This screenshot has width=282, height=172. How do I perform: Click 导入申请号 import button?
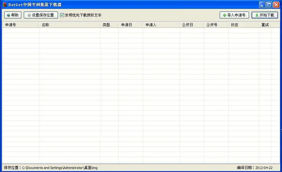tap(234, 15)
